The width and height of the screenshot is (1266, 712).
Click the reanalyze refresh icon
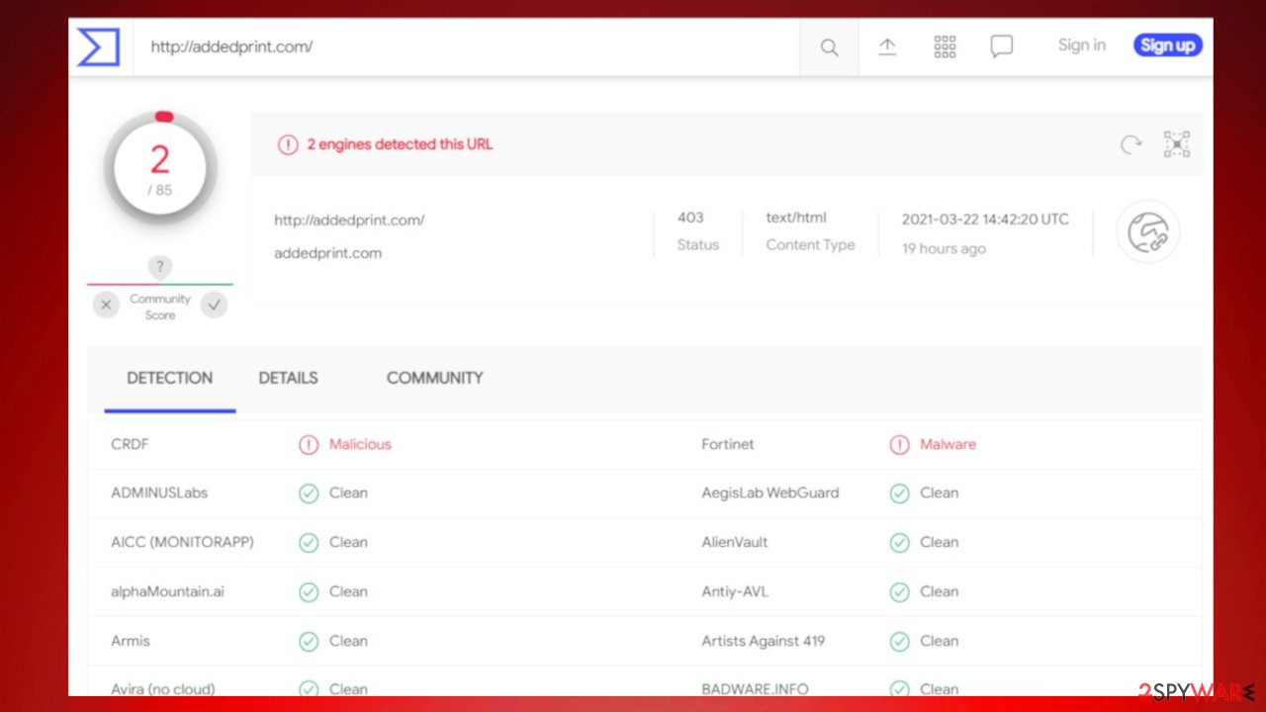coord(1130,144)
